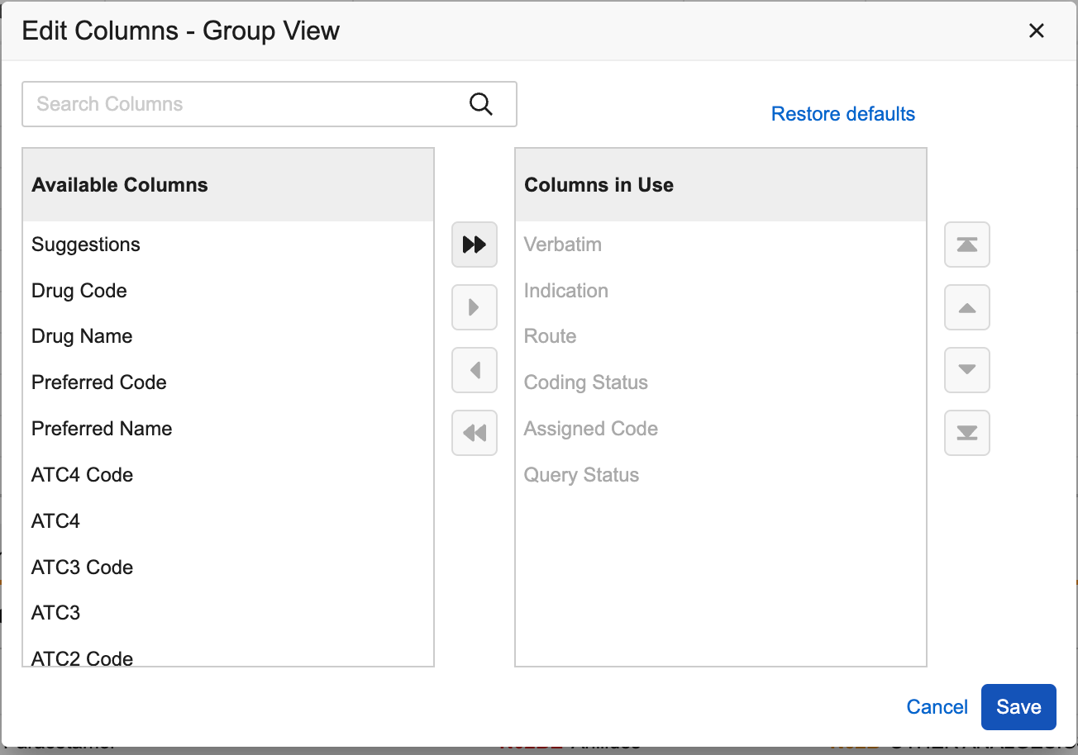Screen dimensions: 1078x755
Task: Select Suggestions in Available Columns
Action: (86, 245)
